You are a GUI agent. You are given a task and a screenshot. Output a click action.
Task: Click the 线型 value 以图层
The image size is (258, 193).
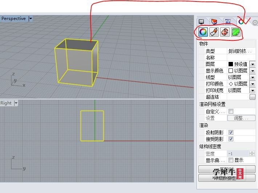tap(235, 77)
